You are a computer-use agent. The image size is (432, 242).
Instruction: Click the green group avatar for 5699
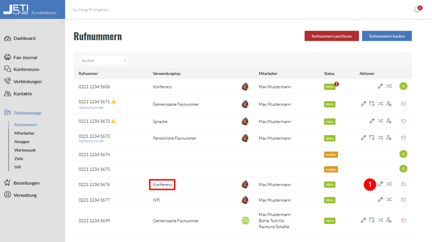coord(245,220)
